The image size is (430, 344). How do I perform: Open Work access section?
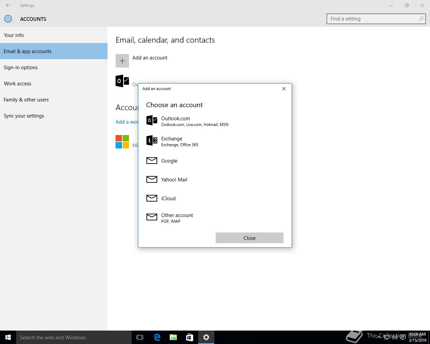pyautogui.click(x=54, y=83)
